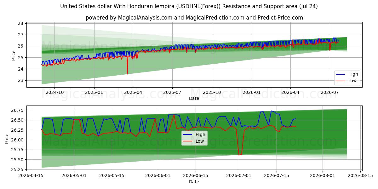Click the '2025-01' tick label on the top chart
Viewport: 378px width, 189px height.
(94, 93)
